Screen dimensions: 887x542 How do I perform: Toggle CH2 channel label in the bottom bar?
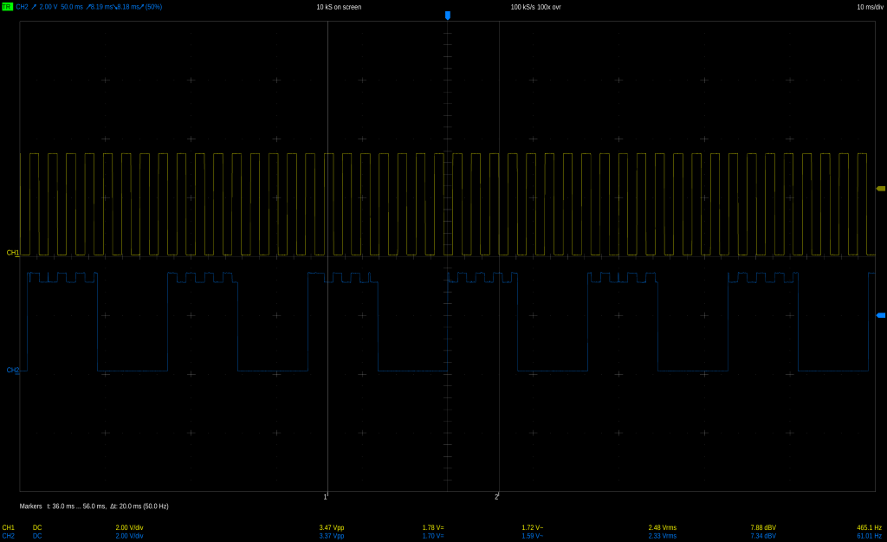[x=9, y=536]
